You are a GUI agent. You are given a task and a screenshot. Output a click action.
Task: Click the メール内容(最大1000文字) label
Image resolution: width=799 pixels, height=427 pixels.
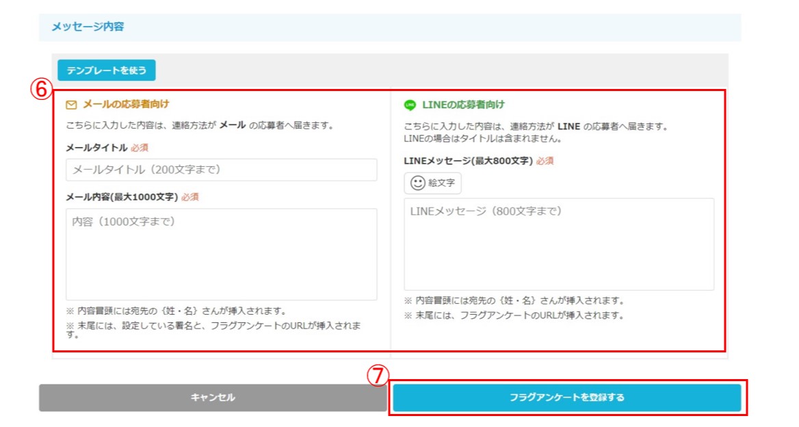122,196
